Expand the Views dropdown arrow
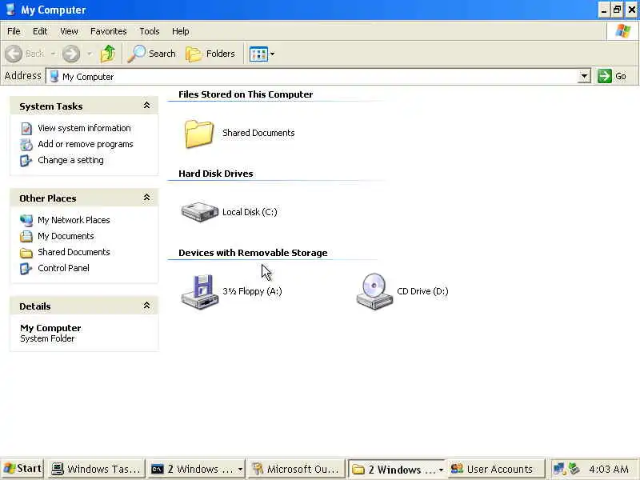The width and height of the screenshot is (640, 480). point(273,54)
